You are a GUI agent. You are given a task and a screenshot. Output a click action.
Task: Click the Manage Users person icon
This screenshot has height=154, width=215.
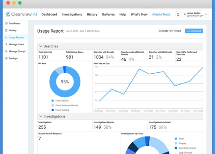(6, 44)
